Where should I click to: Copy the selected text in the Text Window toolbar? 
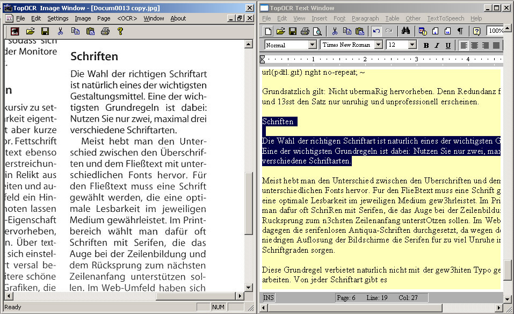(347, 31)
